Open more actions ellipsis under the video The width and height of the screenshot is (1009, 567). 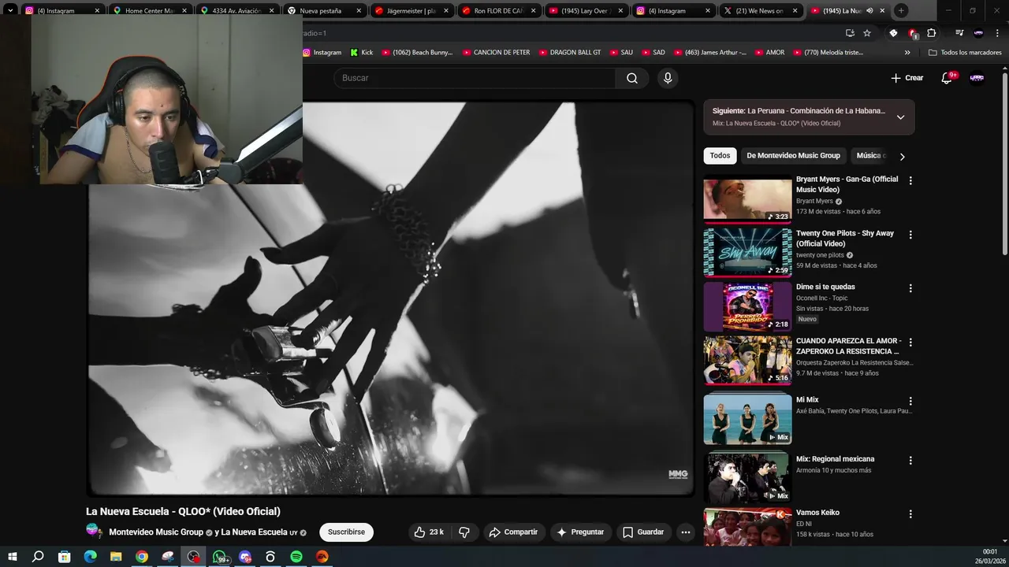686,532
